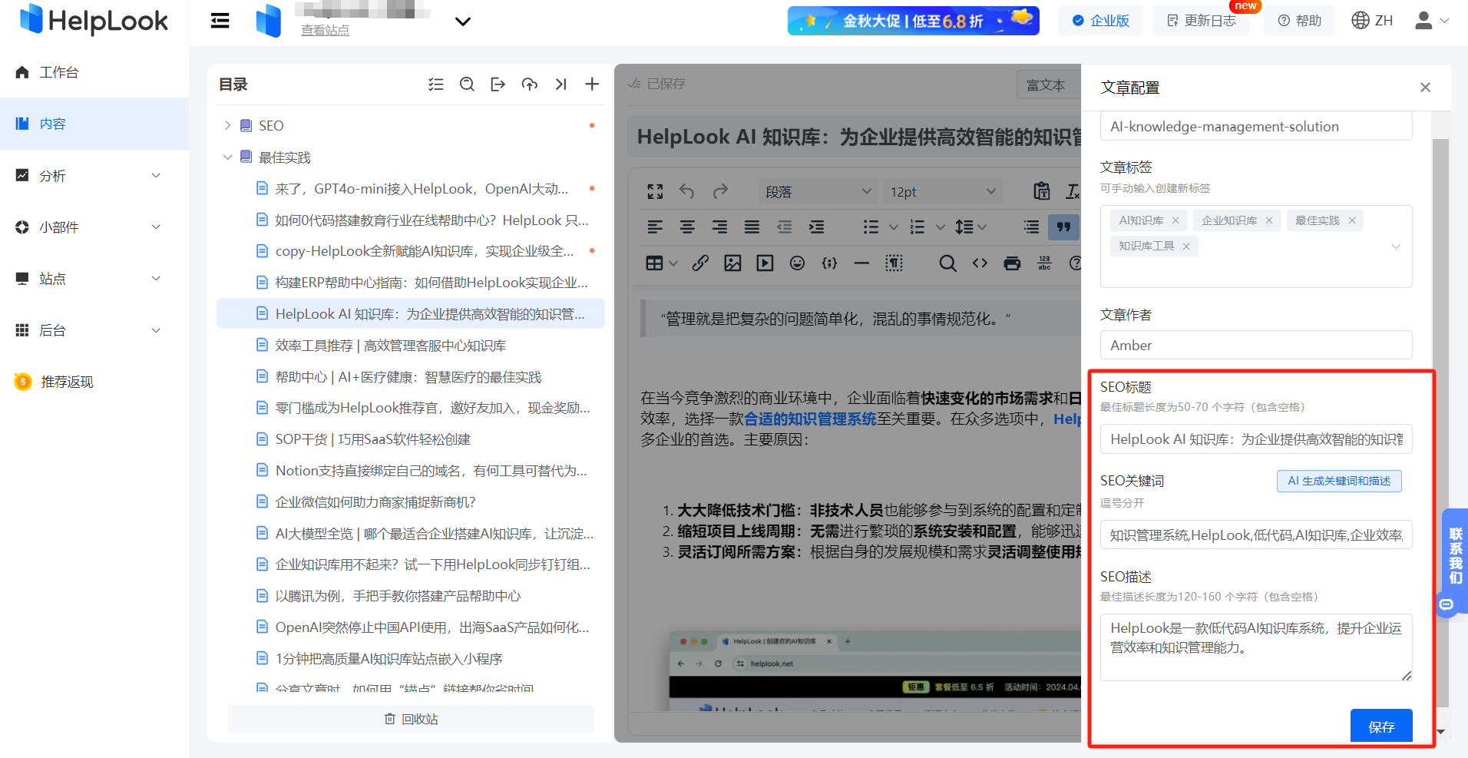Click the redo arrow in editor toolbar

720,191
